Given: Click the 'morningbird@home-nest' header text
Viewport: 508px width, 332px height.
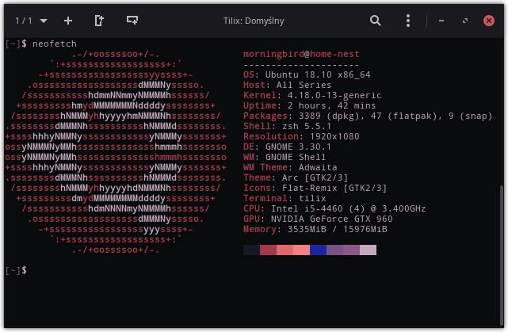Looking at the screenshot, I should click(301, 54).
